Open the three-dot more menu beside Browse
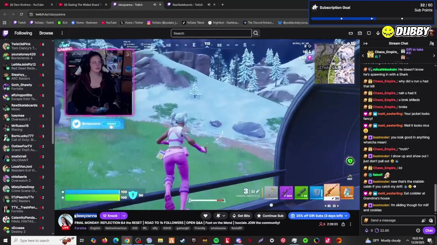 pos(62,33)
